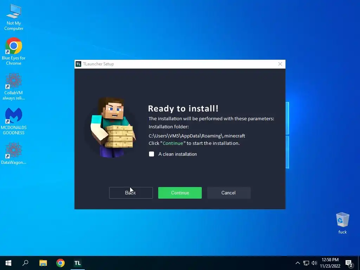Viewport: 360px width, 270px height.
Task: Click the green Continue word in instructions
Action: click(173, 143)
